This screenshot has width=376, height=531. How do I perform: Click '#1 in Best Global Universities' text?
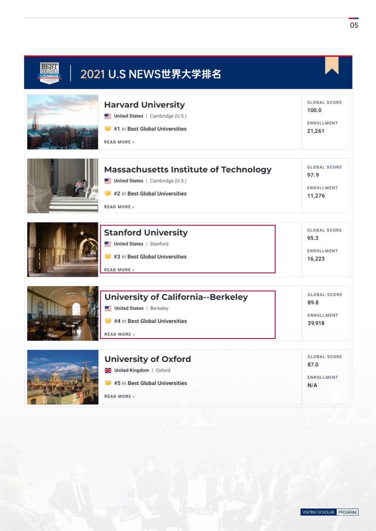[x=150, y=129]
